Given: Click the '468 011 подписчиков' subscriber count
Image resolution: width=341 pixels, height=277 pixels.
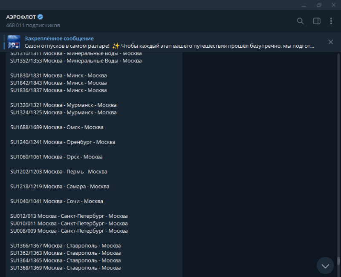Looking at the screenshot, I should point(33,26).
